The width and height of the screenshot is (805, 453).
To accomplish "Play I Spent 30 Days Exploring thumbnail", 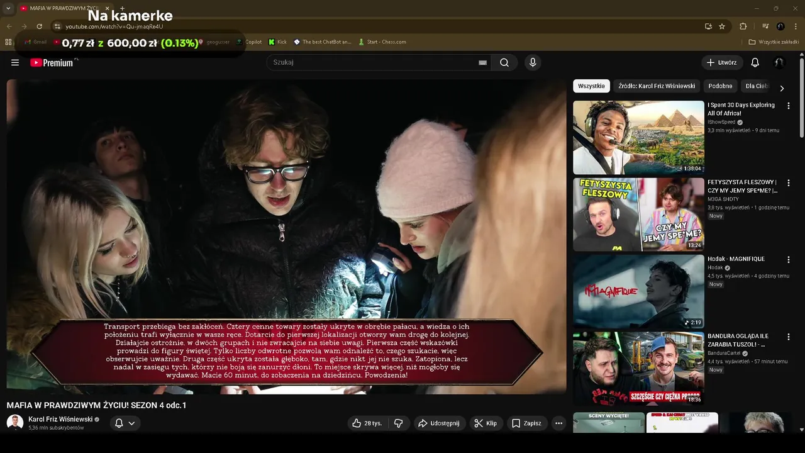I will (638, 137).
